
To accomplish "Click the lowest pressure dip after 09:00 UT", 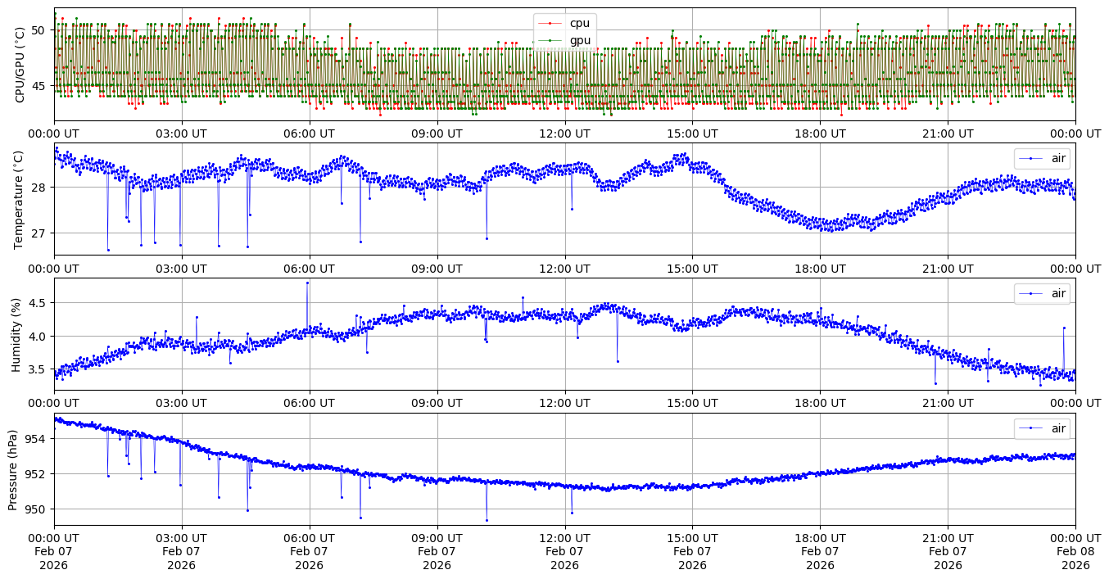I will click(x=487, y=520).
